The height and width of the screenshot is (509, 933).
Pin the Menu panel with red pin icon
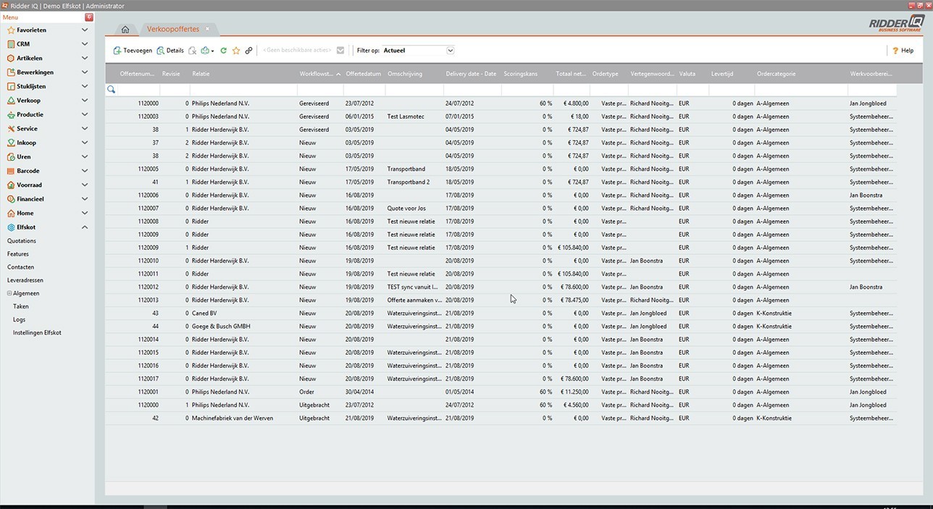(89, 17)
